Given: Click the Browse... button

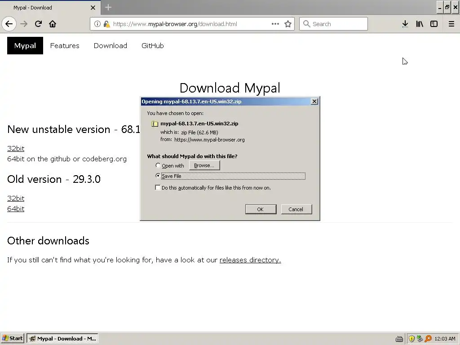Looking at the screenshot, I should (x=204, y=165).
